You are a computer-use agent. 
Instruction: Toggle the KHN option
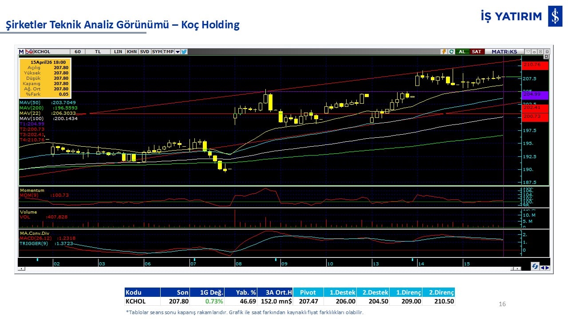pyautogui.click(x=132, y=52)
